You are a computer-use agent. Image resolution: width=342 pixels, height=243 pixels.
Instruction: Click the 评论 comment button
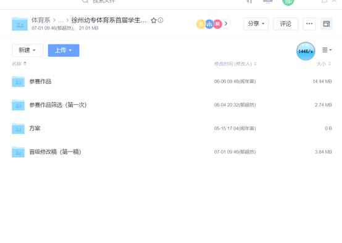[286, 24]
